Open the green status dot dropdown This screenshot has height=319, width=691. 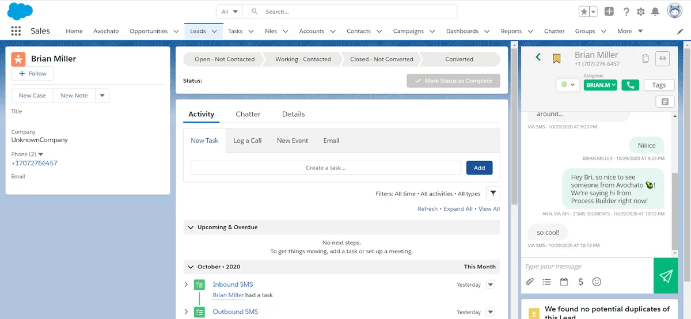click(x=567, y=85)
